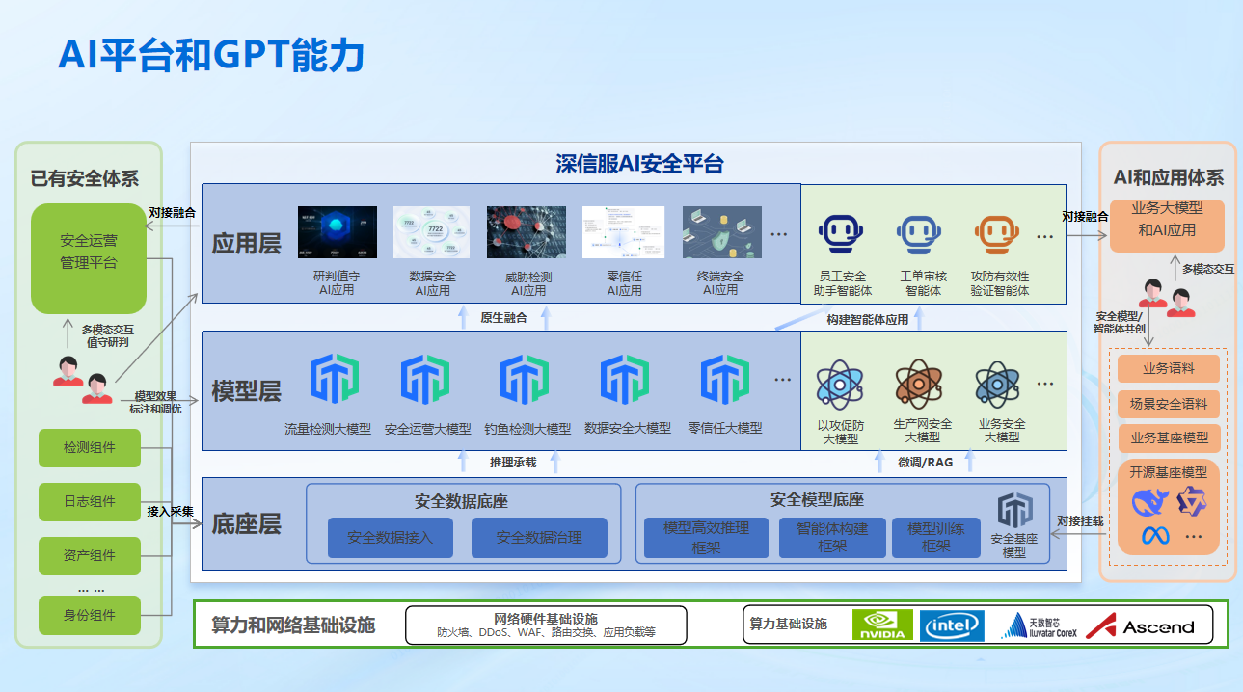This screenshot has height=692, width=1243.
Task: Click the 模型高效推理框架 block
Action: coord(705,538)
